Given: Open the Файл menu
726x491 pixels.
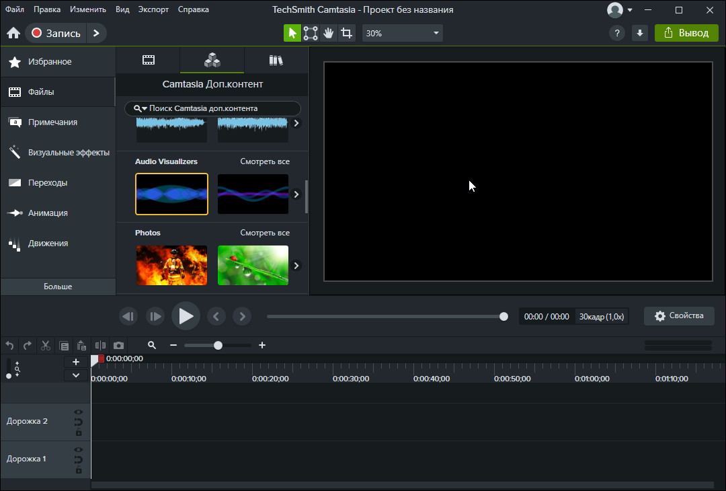Looking at the screenshot, I should (14, 9).
